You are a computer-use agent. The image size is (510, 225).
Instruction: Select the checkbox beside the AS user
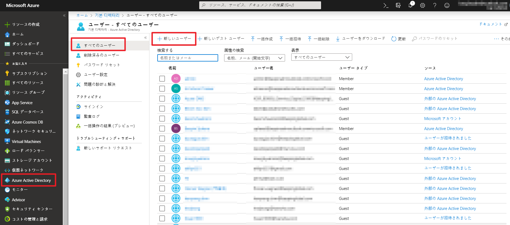[x=162, y=88]
